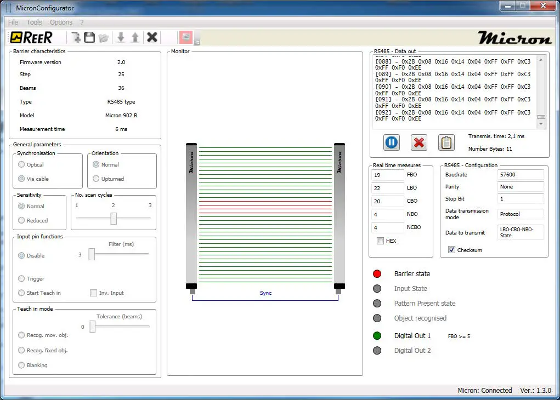Select the Blanking teach in mode
560x400 pixels.
click(x=22, y=365)
